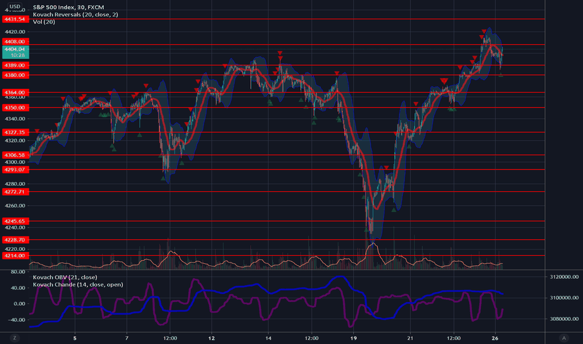Click the 4214.00 red price label
This screenshot has height=344, width=583.
(x=15, y=255)
